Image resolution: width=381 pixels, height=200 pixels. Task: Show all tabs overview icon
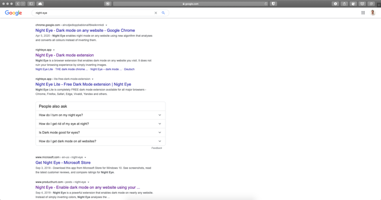371,4
